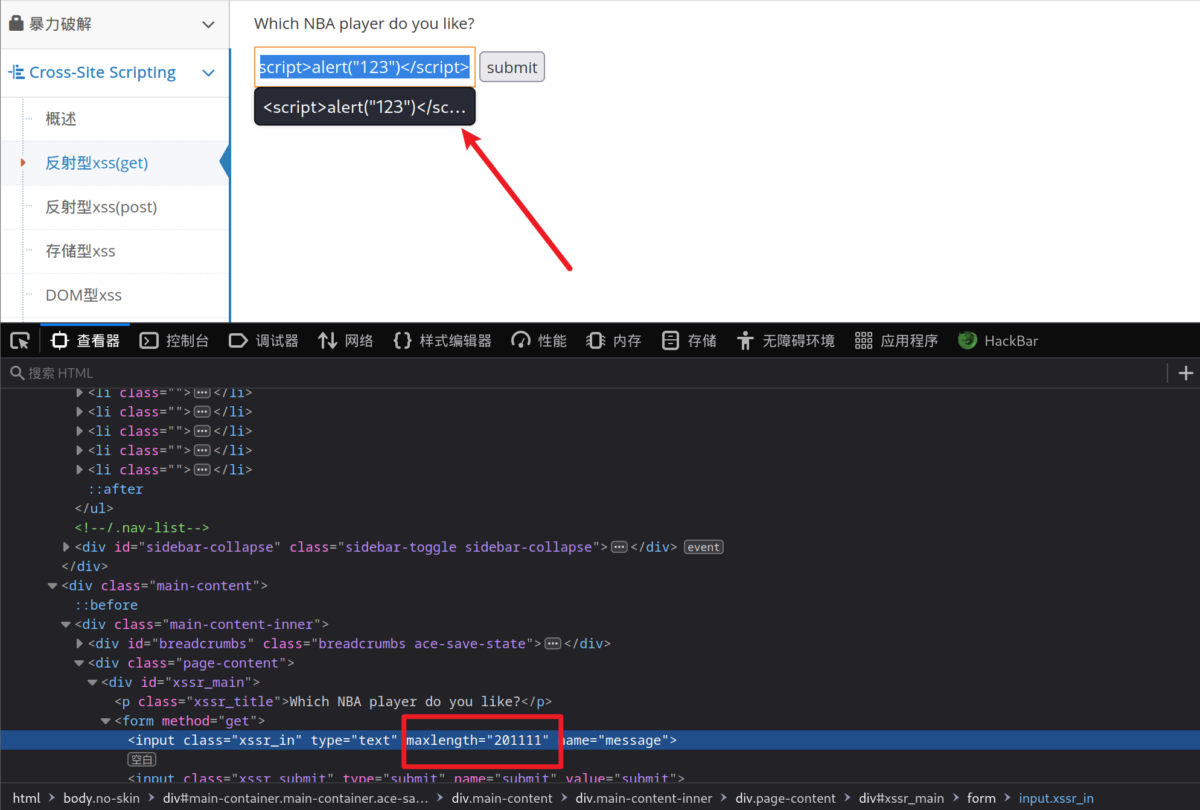This screenshot has height=810, width=1200.
Task: Click "Which NBA player do you like?" heading
Action: click(x=364, y=24)
